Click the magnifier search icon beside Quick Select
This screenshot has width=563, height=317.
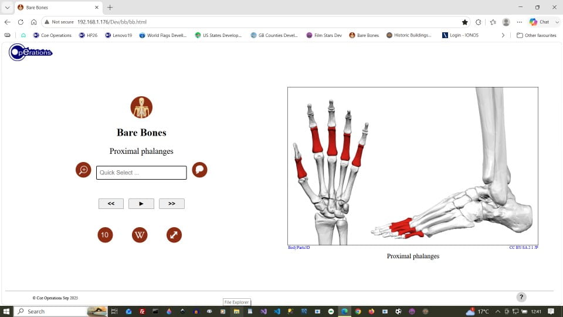pyautogui.click(x=83, y=170)
